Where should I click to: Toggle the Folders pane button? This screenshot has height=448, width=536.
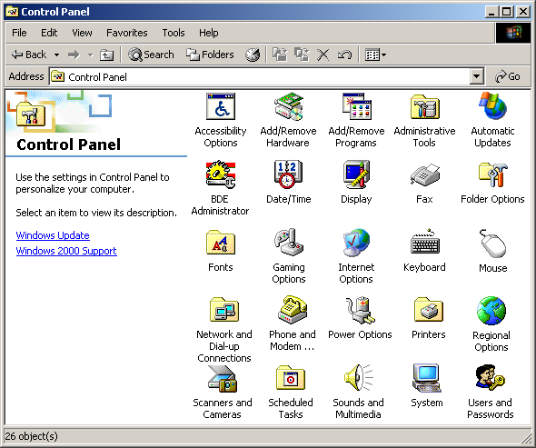210,55
